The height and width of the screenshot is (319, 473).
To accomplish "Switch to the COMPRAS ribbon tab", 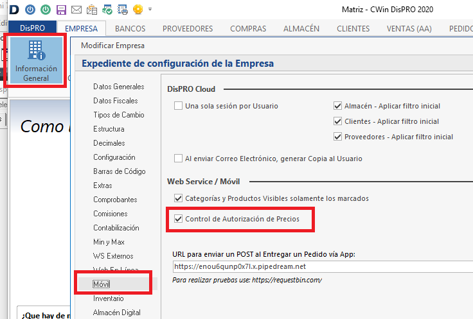I will click(248, 29).
